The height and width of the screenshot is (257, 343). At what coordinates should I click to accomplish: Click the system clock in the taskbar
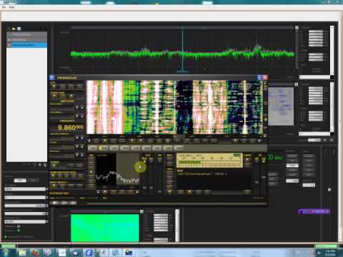point(330,253)
